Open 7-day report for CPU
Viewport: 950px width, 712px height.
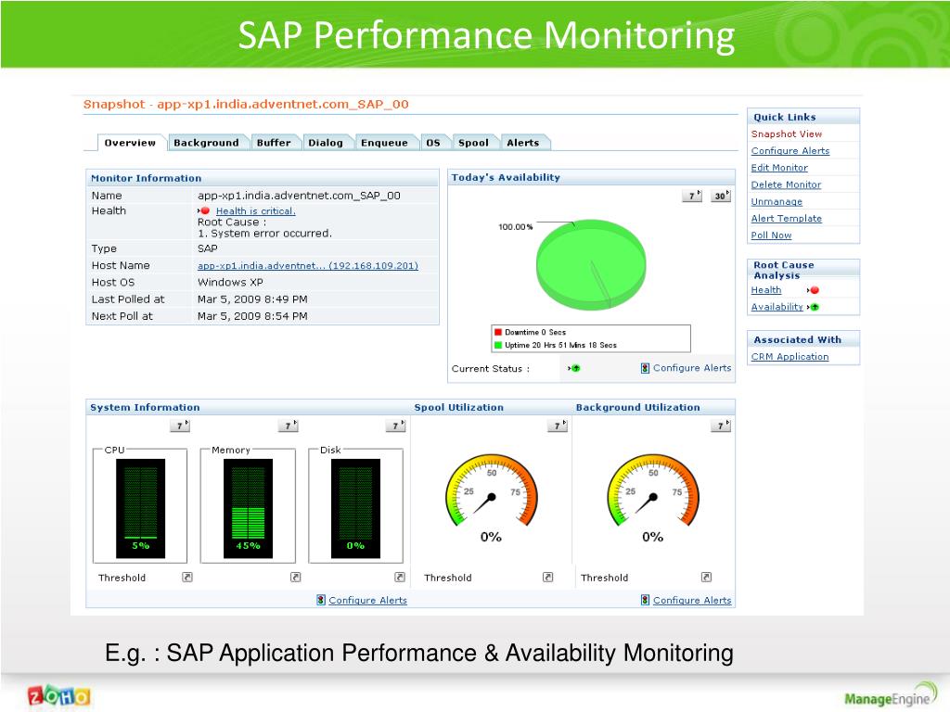point(180,426)
